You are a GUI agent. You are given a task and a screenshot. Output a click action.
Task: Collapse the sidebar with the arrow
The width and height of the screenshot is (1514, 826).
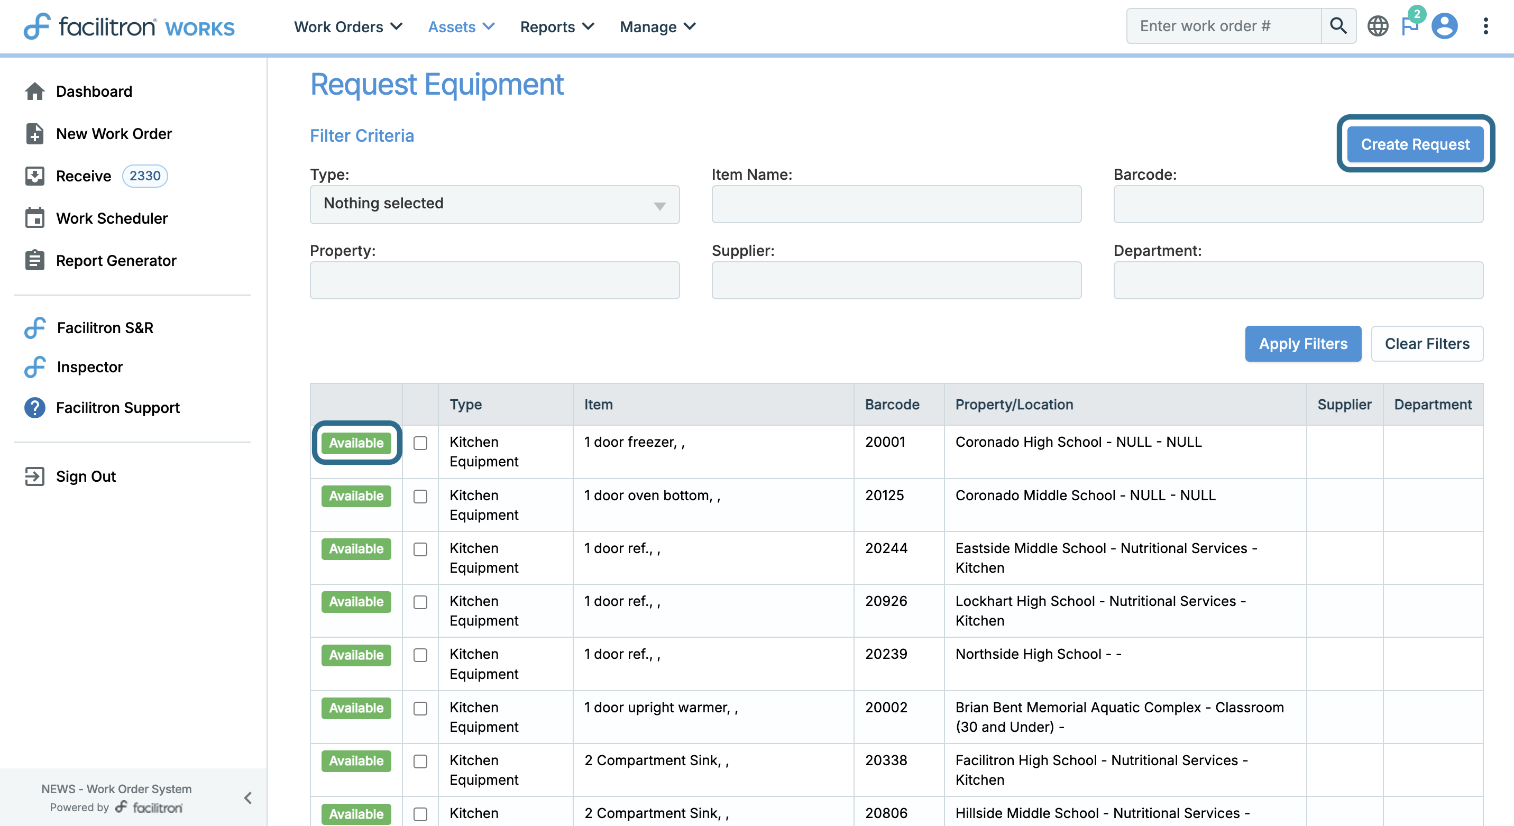pyautogui.click(x=248, y=797)
